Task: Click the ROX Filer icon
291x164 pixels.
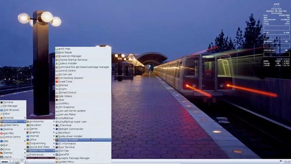Action: tap(57, 151)
